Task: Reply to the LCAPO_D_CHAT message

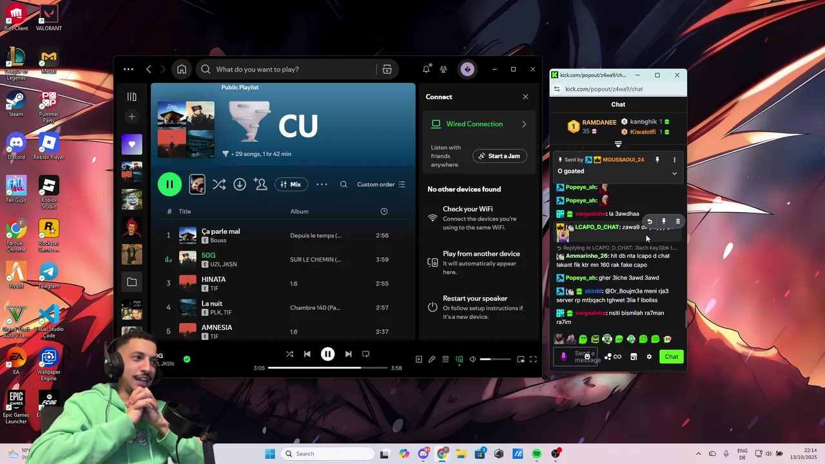Action: pyautogui.click(x=650, y=221)
